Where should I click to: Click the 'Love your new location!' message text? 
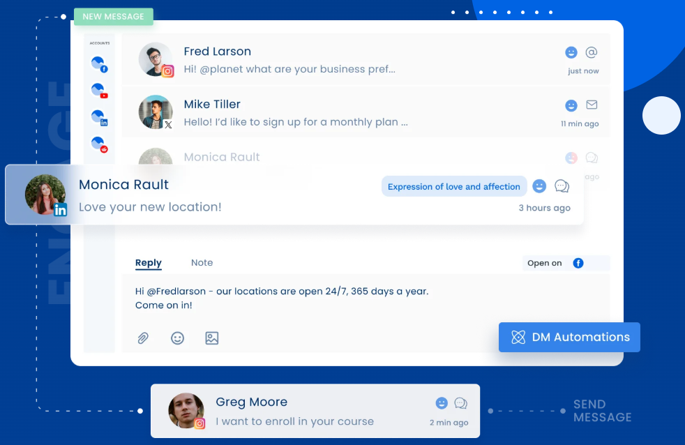[150, 207]
